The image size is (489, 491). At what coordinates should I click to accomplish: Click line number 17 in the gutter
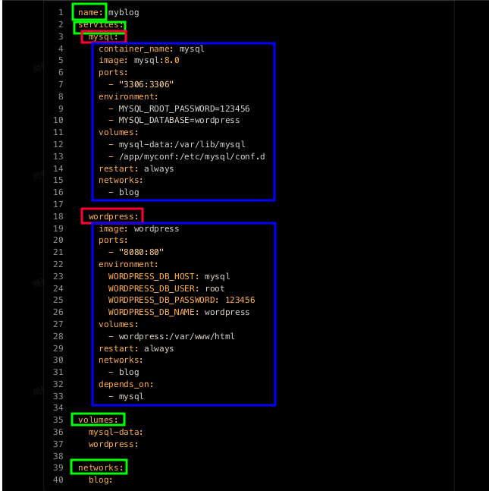(x=58, y=204)
